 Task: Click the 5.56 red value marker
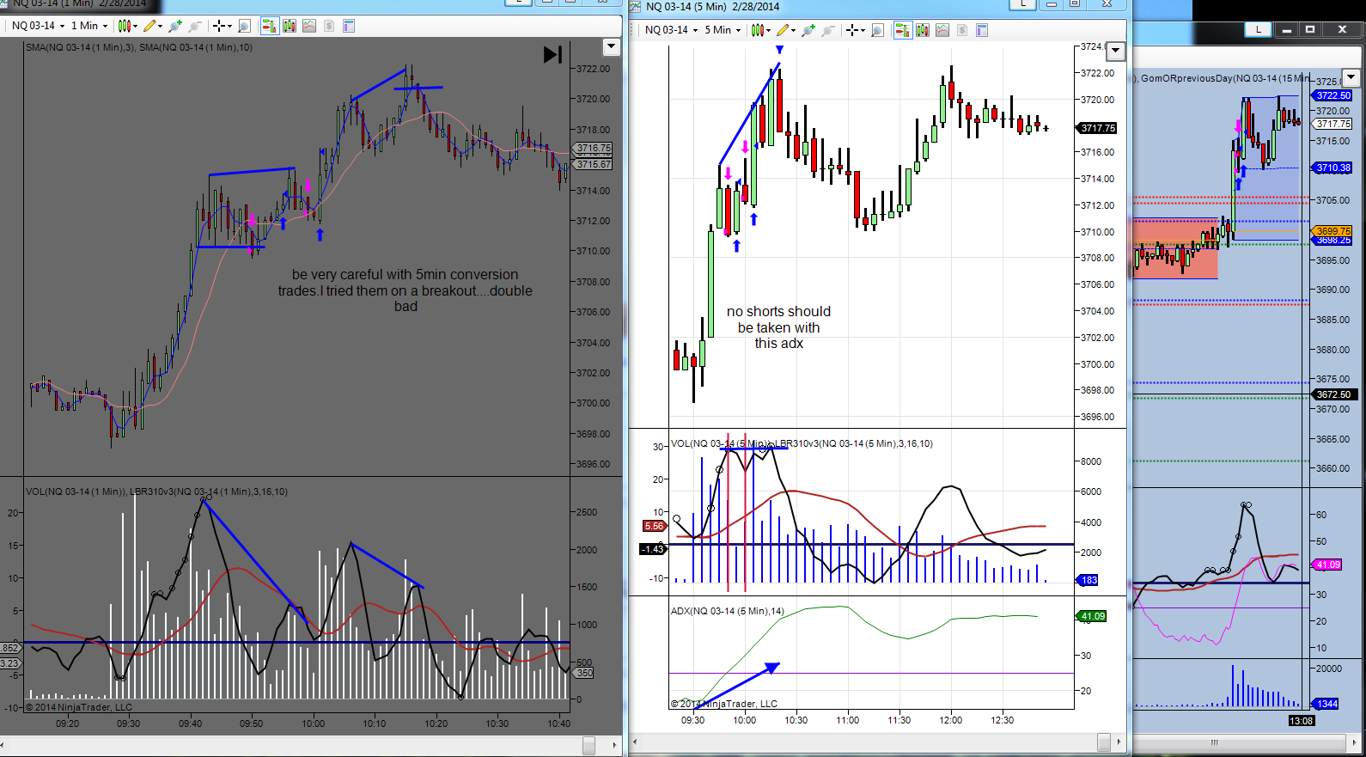click(654, 526)
